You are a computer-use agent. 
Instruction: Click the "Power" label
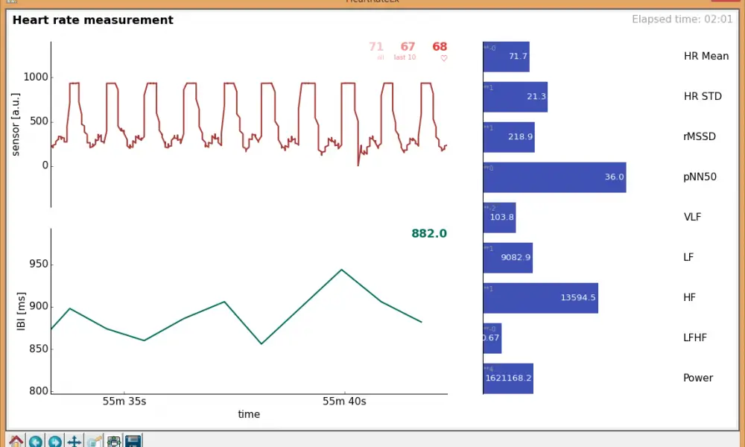(698, 378)
